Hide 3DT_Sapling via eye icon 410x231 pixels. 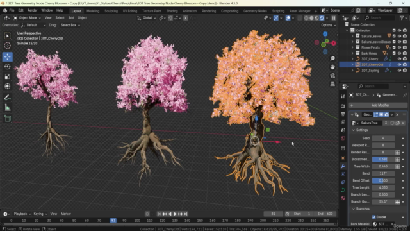(399, 70)
